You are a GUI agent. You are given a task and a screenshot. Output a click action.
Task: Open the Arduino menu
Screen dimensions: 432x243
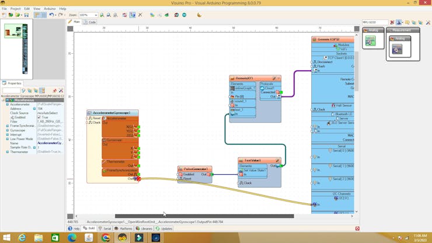pos(50,9)
